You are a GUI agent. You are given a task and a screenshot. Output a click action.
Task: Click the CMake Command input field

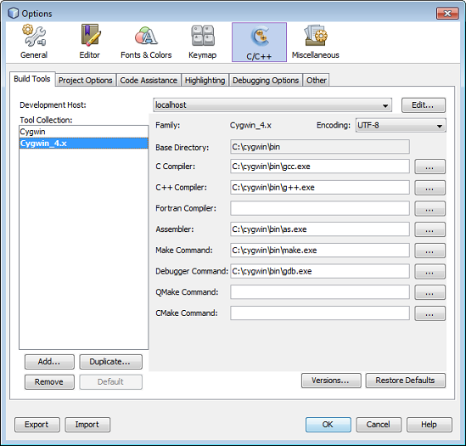[320, 313]
